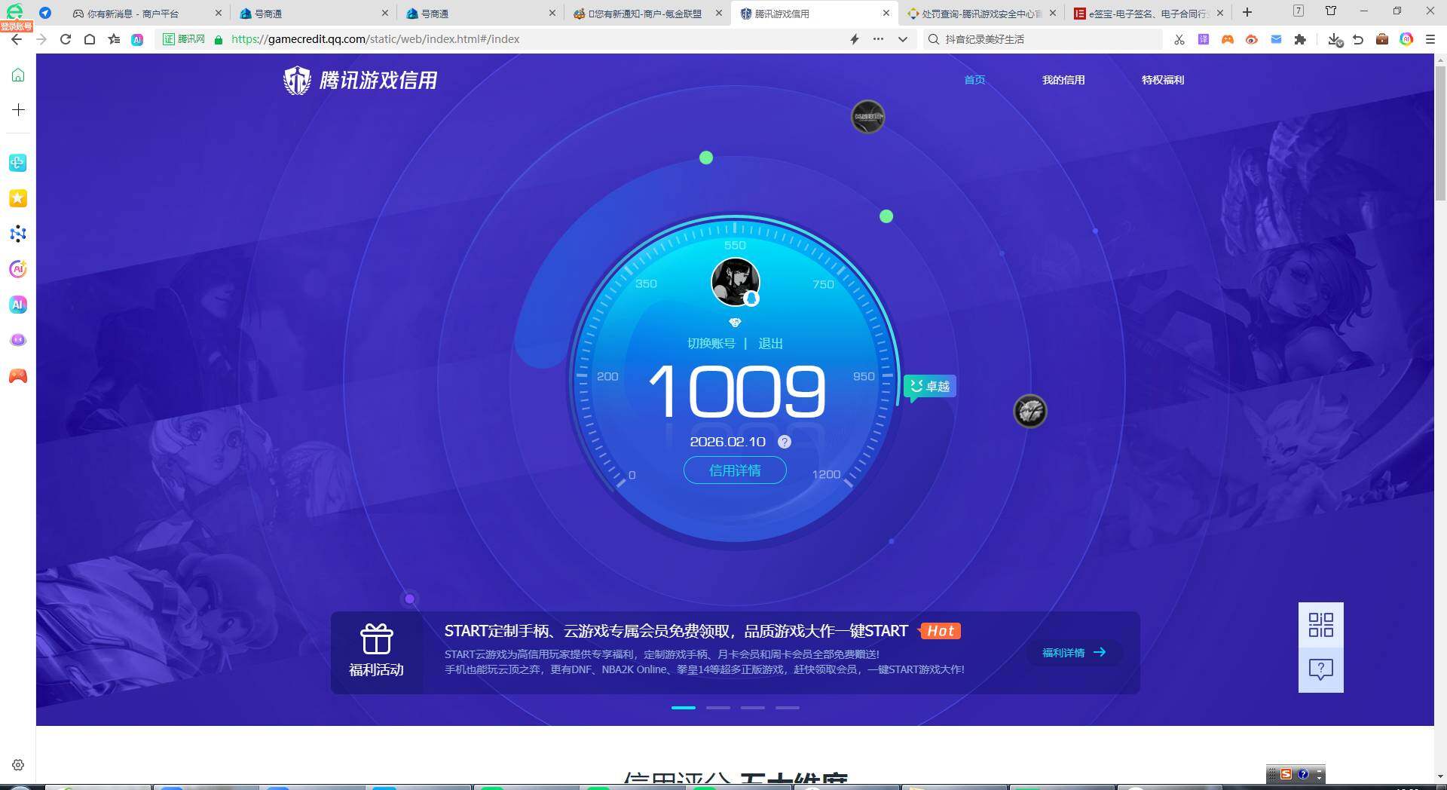This screenshot has height=790, width=1447.
Task: Click the 退出 logout link
Action: (770, 343)
